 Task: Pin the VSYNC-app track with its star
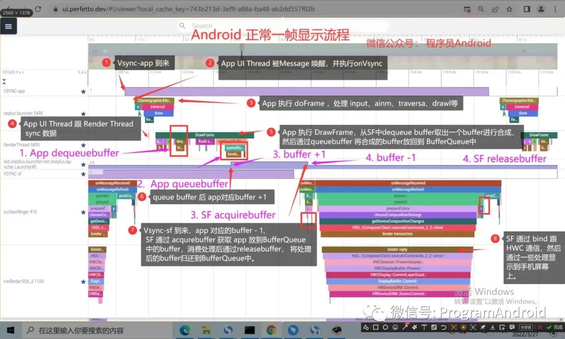pyautogui.click(x=83, y=91)
